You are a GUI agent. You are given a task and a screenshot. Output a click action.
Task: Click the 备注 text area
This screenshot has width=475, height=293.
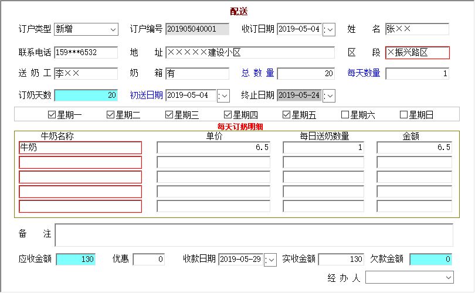click(x=254, y=235)
